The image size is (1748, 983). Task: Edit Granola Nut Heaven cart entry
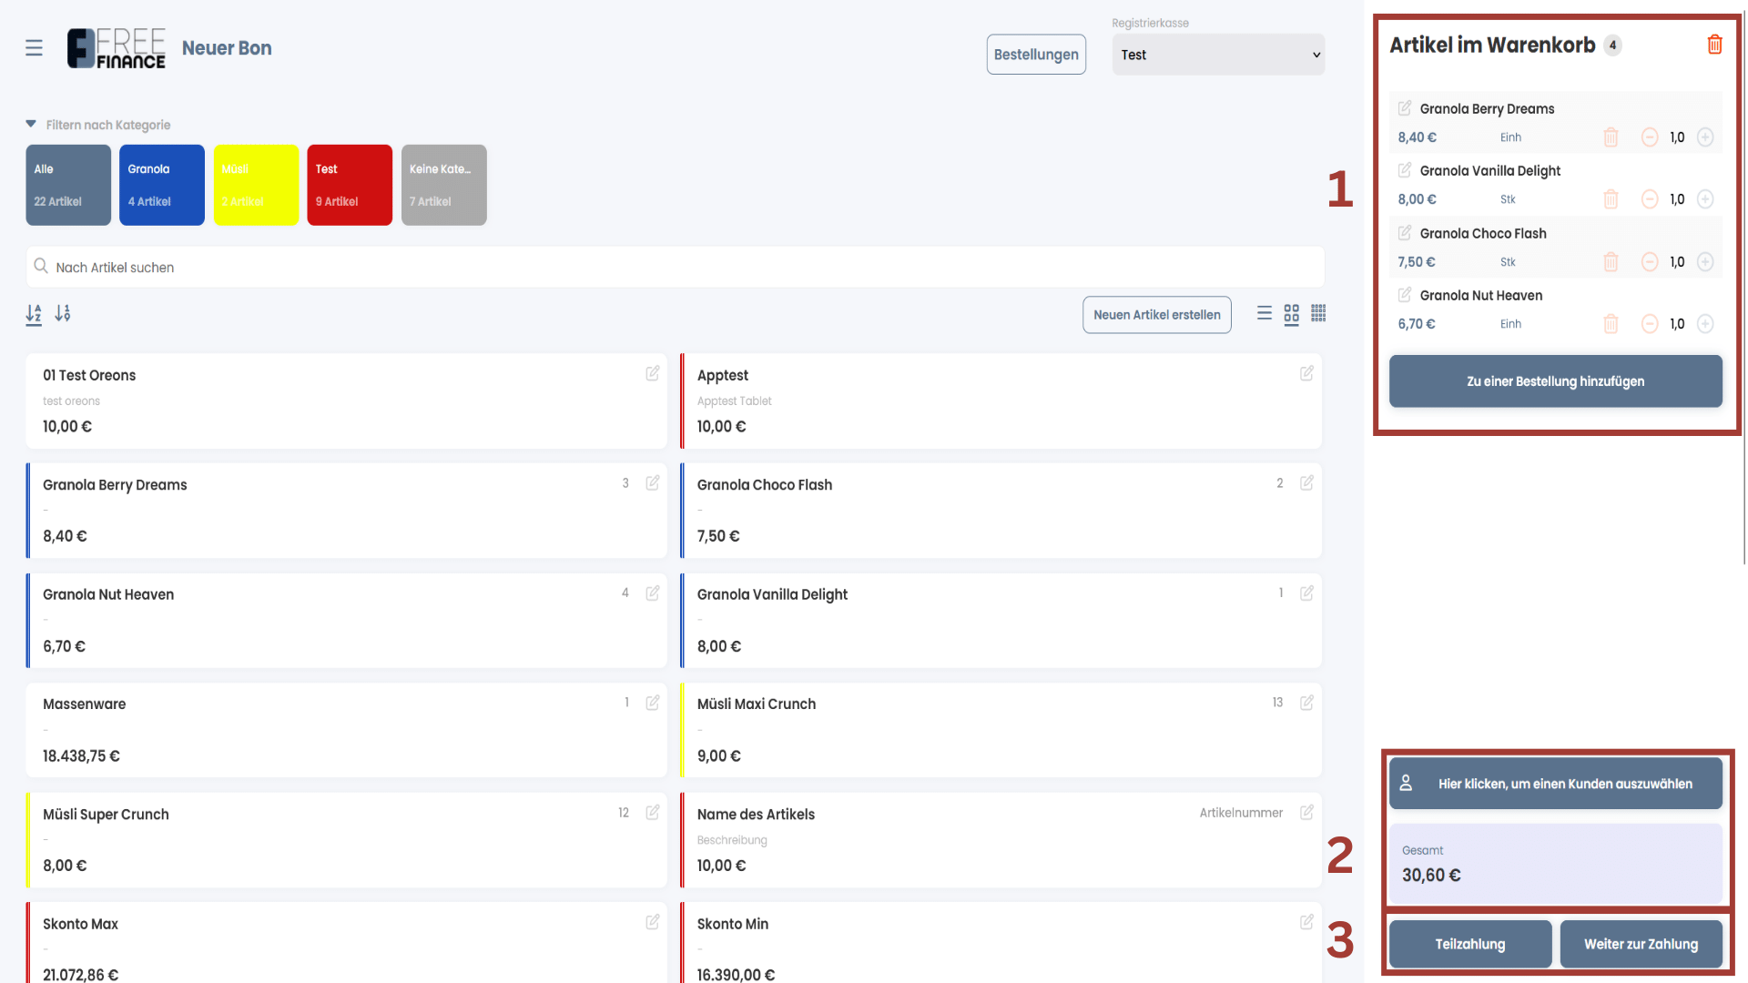pyautogui.click(x=1405, y=295)
